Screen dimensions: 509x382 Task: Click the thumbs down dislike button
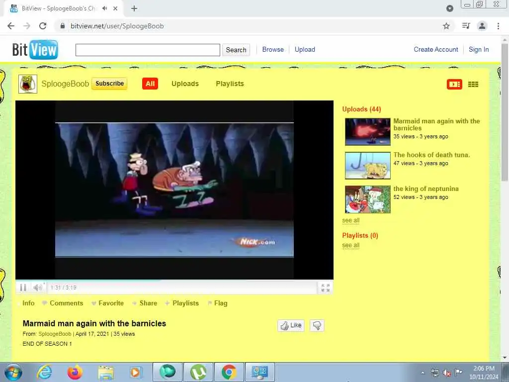coord(317,325)
